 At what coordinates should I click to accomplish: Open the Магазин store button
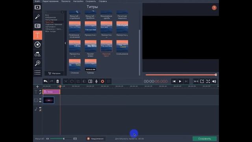(x=54, y=73)
